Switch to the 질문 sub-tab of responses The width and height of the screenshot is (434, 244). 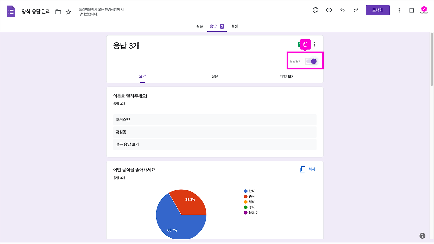[x=215, y=76]
